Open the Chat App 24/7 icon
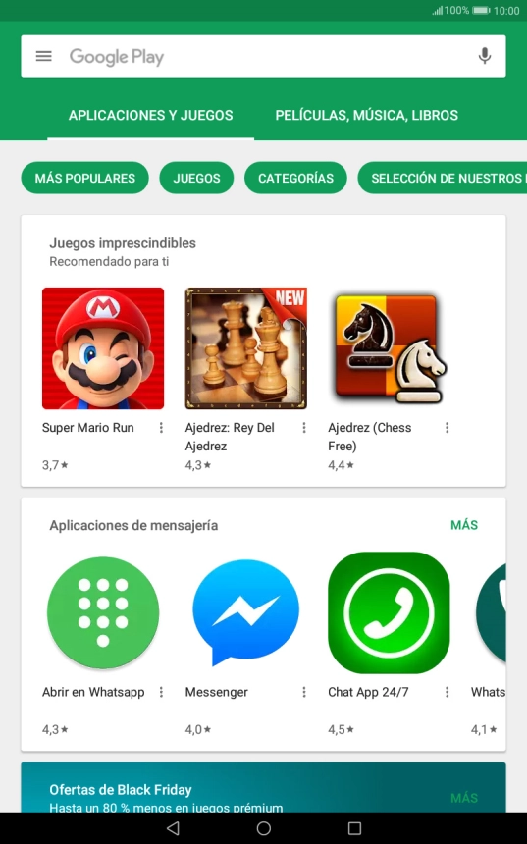 point(389,612)
